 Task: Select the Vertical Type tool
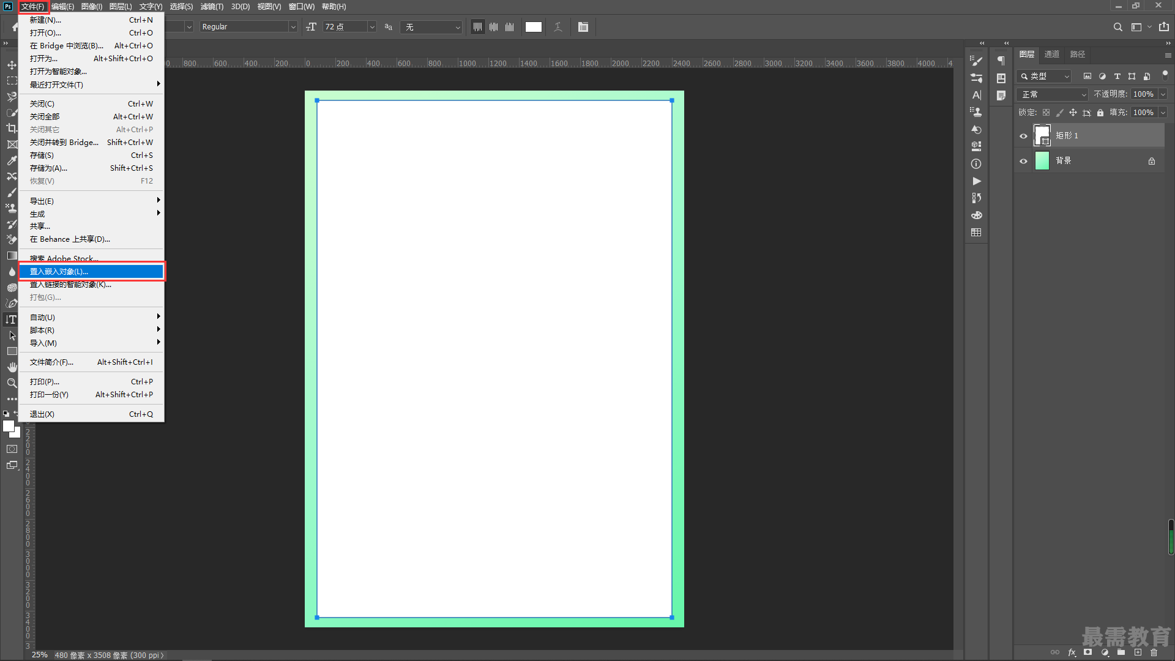pos(12,319)
